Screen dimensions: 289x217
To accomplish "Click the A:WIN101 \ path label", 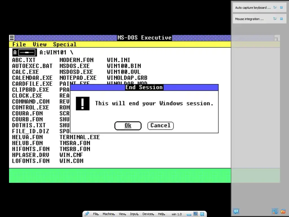I will pyautogui.click(x=56, y=53).
